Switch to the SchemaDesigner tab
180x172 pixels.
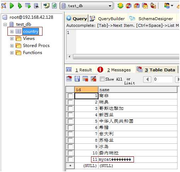coord(151,19)
